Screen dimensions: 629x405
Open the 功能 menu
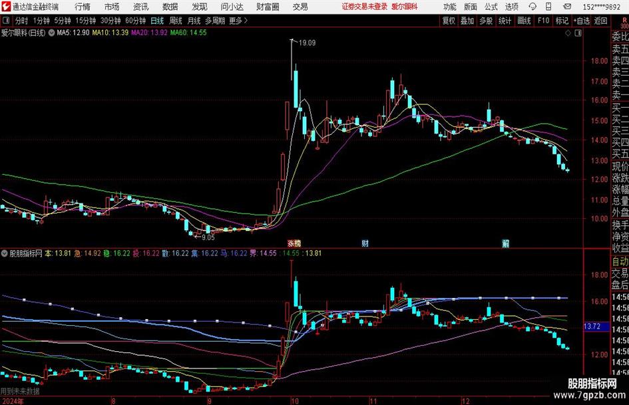click(450, 7)
